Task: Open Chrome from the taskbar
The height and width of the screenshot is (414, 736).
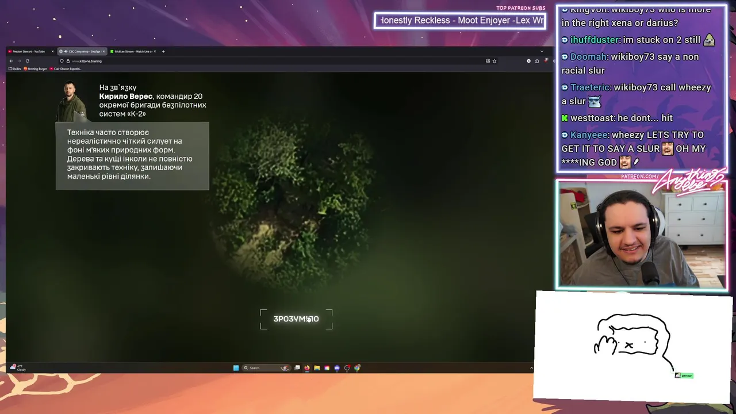Action: (357, 368)
